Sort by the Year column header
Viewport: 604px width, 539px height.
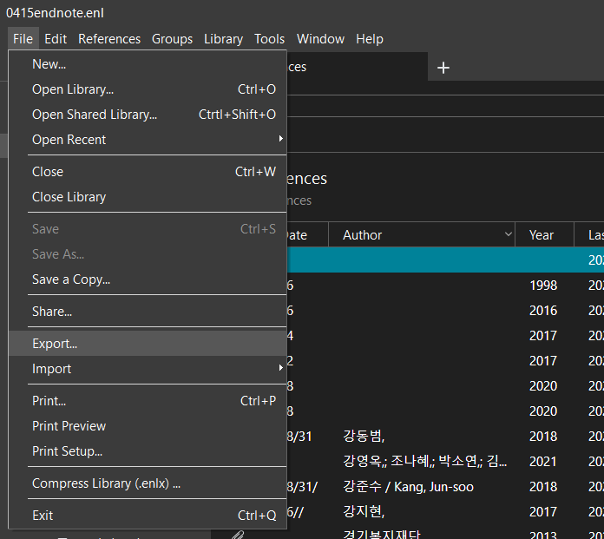point(544,235)
